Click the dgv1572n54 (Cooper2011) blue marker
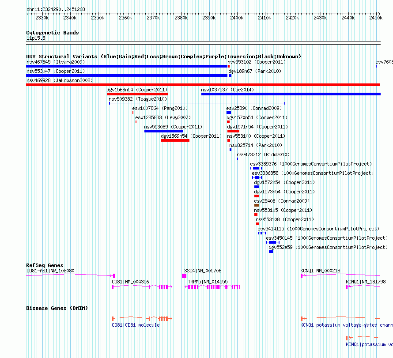The width and height of the screenshot is (393, 358). click(257, 187)
